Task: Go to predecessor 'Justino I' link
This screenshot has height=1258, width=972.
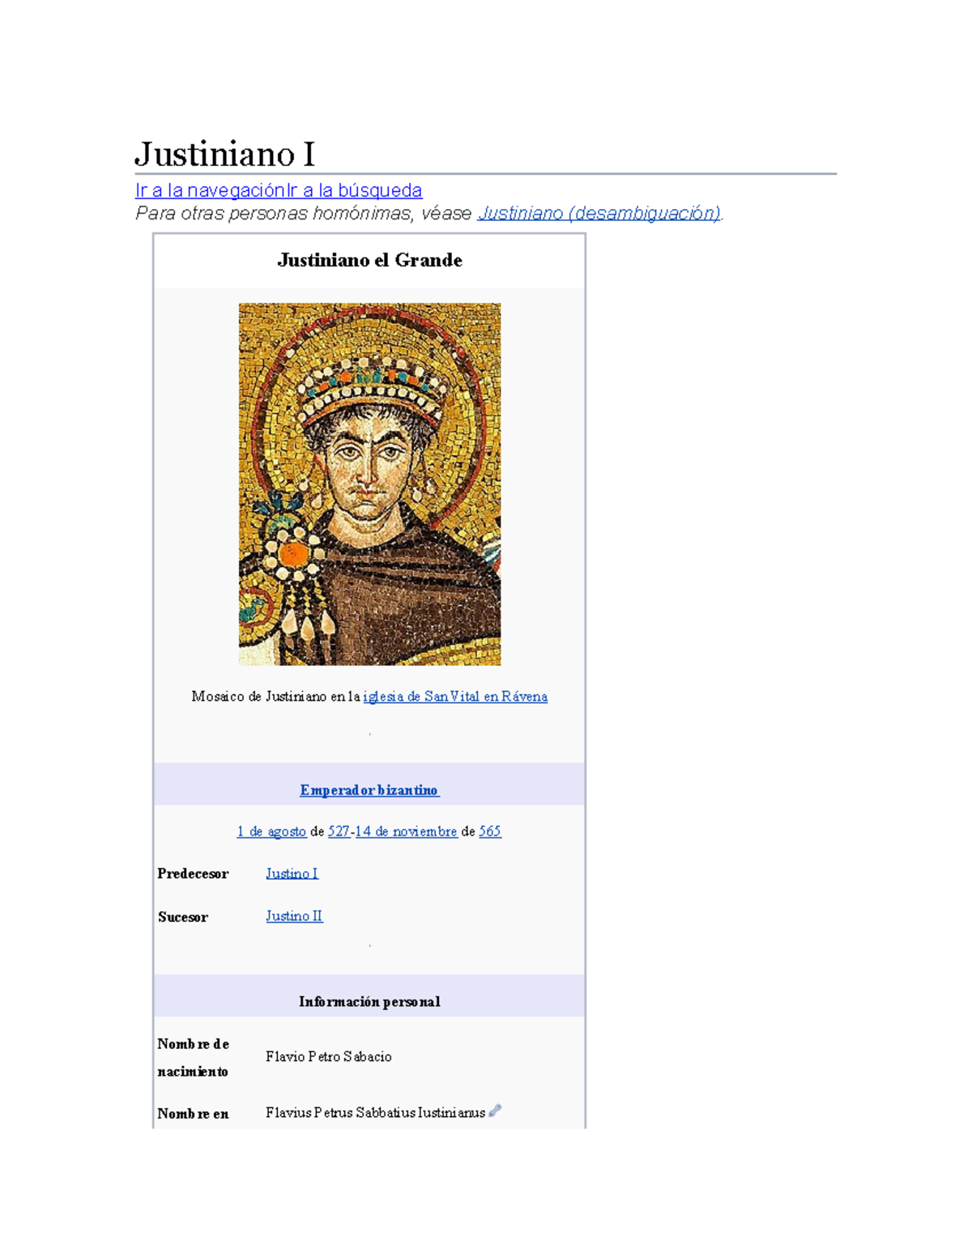Action: (292, 873)
